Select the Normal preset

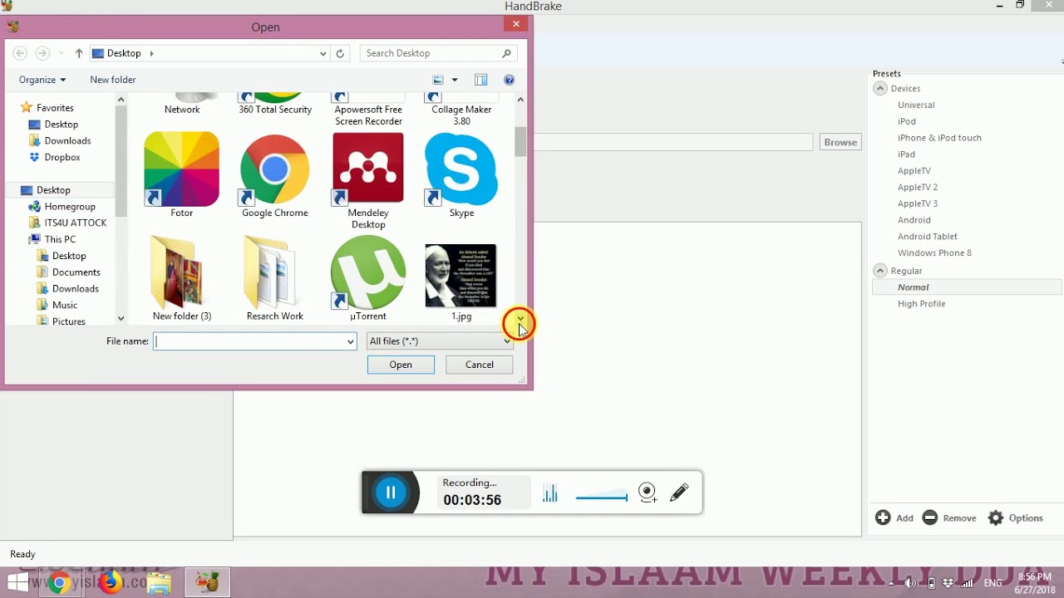pyautogui.click(x=913, y=287)
